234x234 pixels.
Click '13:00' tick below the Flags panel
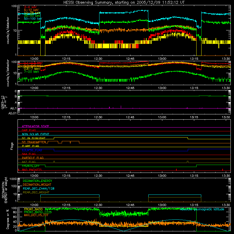coord(162,176)
